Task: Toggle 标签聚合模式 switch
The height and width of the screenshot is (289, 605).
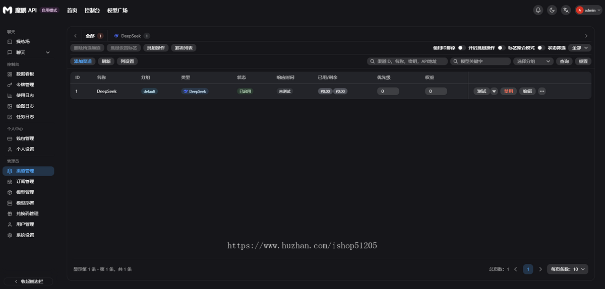Action: pyautogui.click(x=540, y=48)
